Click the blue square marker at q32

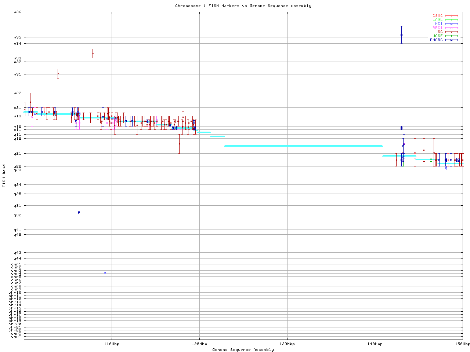coord(79,213)
